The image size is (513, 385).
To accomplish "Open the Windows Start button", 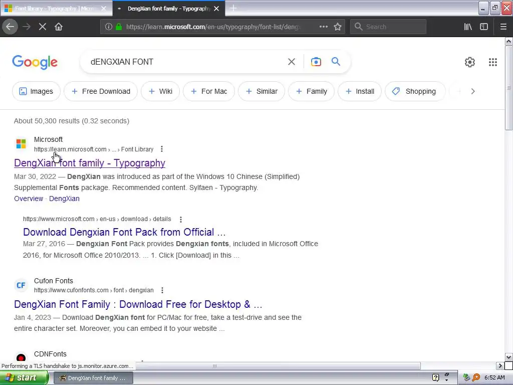I will pos(24,377).
